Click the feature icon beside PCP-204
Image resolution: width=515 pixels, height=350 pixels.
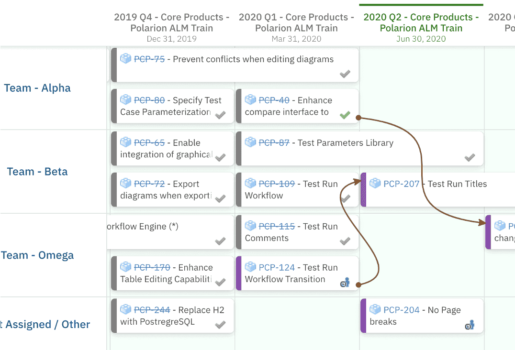pyautogui.click(x=375, y=309)
